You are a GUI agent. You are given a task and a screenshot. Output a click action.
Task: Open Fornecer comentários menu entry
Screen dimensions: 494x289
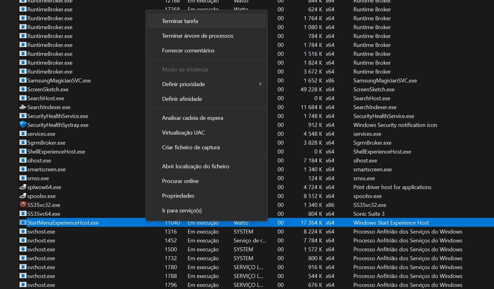pyautogui.click(x=188, y=51)
